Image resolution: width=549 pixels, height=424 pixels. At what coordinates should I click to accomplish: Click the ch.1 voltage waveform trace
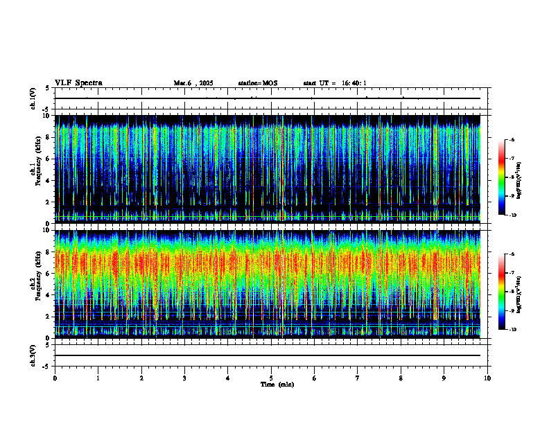[x=268, y=98]
